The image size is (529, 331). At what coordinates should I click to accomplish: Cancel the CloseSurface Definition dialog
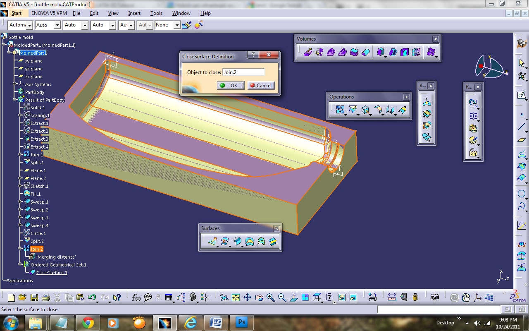point(261,85)
